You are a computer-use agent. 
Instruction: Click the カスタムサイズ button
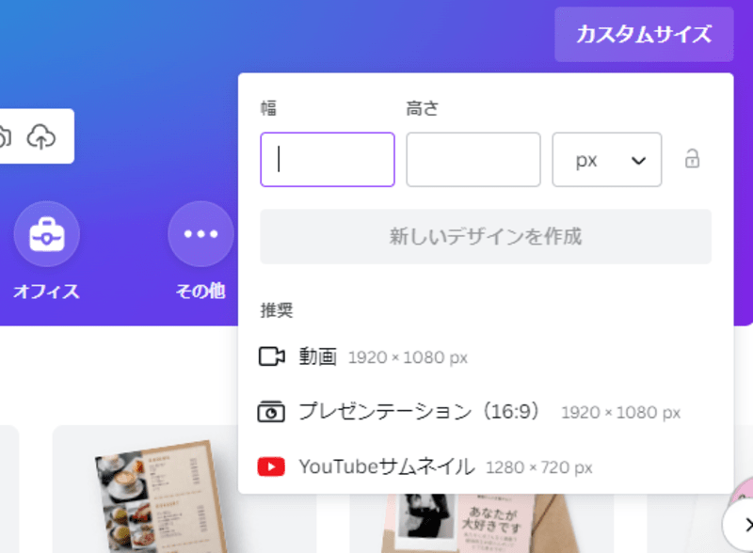[x=644, y=34]
